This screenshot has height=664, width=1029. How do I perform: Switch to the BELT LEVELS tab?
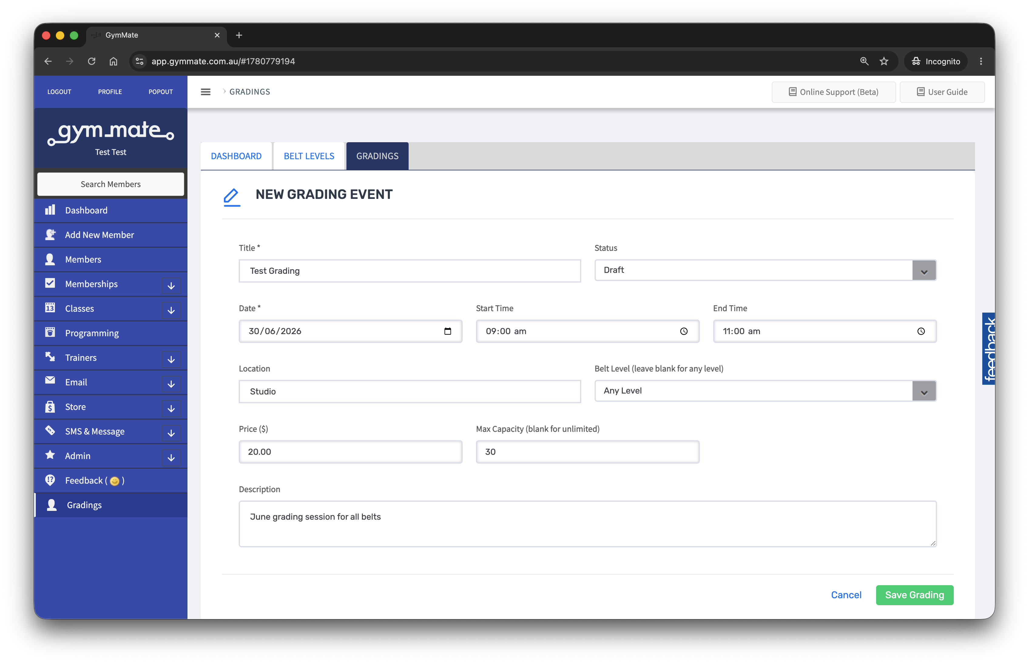309,156
